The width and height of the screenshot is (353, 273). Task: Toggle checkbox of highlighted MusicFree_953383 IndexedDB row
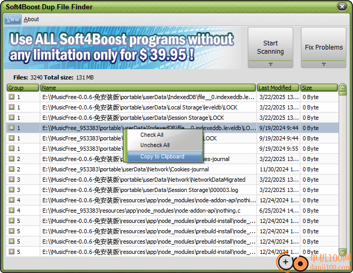tap(11, 128)
